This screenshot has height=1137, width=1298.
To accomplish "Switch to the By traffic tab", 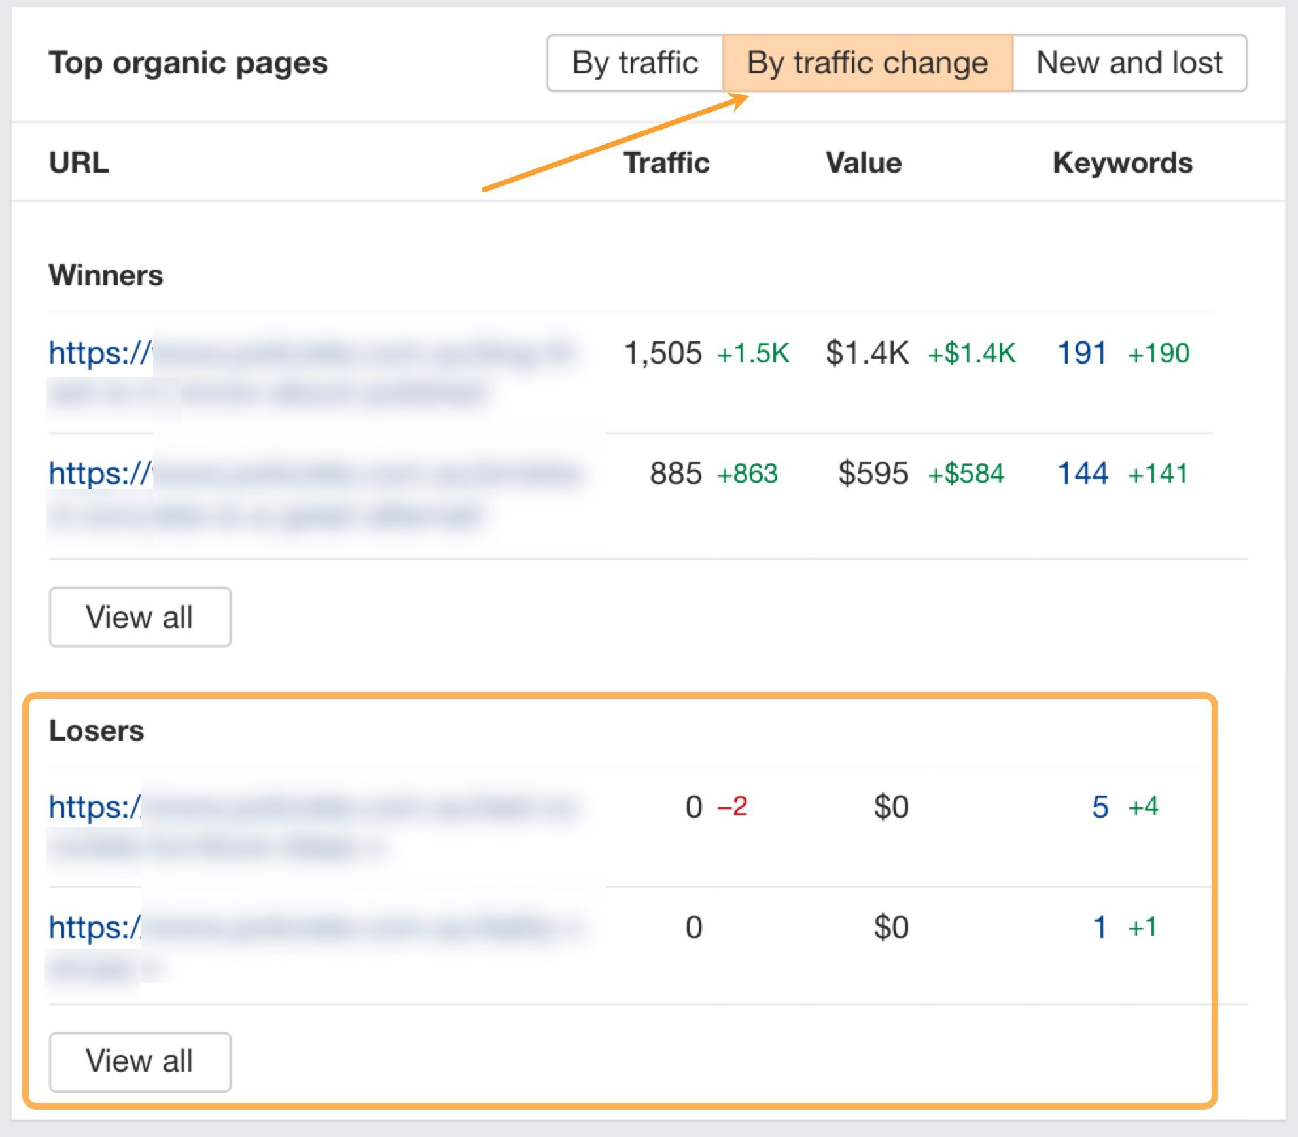I will (633, 63).
